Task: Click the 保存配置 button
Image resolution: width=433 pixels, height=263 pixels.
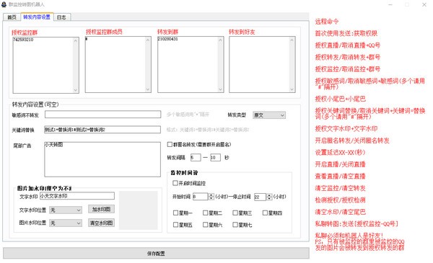Action: (x=156, y=254)
